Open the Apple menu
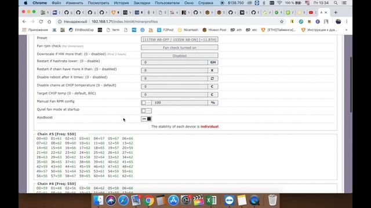The width and height of the screenshot is (371, 208). coord(26,3)
